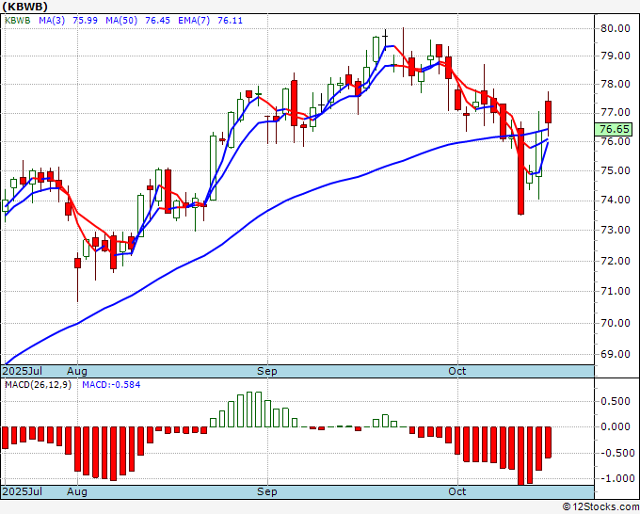Click the MA(3) legend label
The height and width of the screenshot is (514, 640).
[x=52, y=21]
